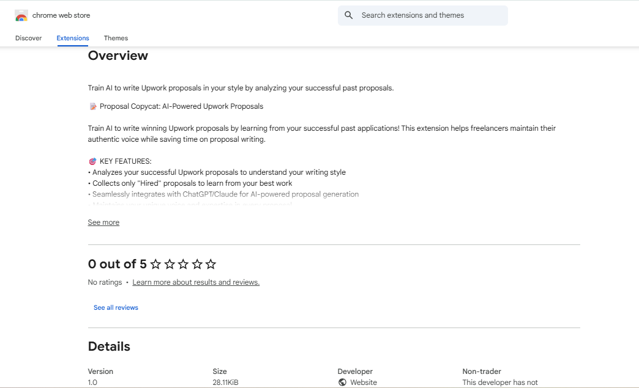Click the fourth rating star
Viewport: 639px width, 388px height.
197,265
